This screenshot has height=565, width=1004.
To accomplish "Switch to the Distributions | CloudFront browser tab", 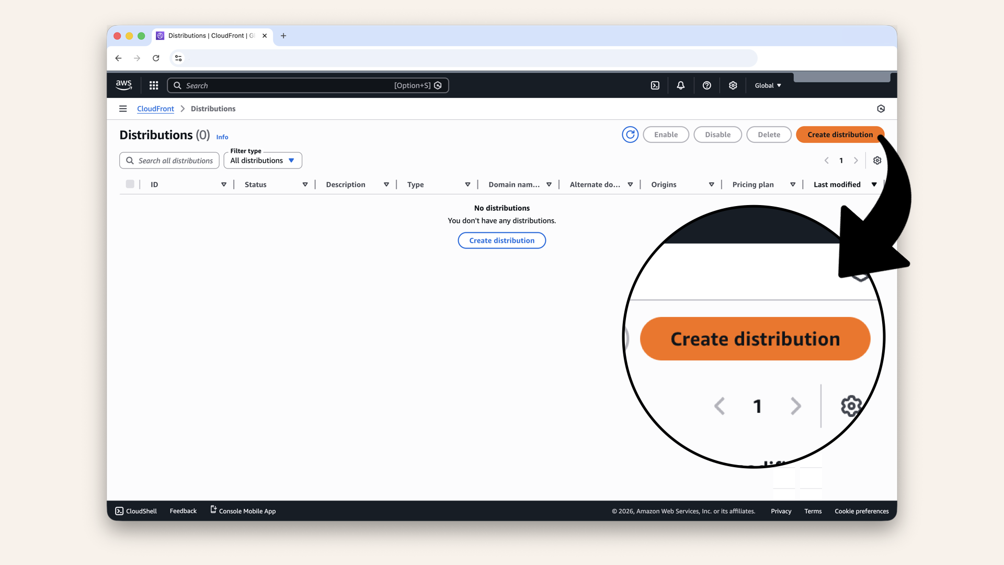I will (209, 36).
